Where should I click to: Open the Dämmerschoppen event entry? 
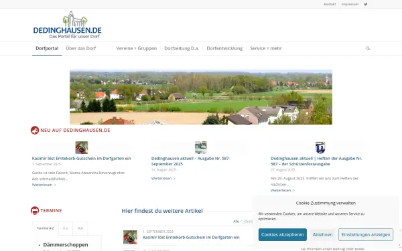click(66, 244)
